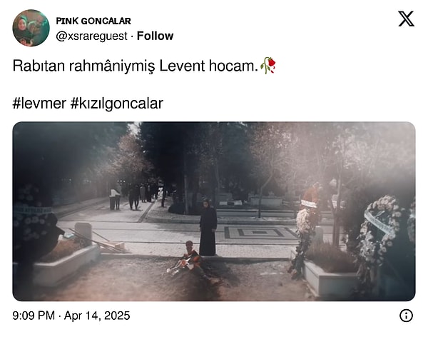
Task: Open the #kızılgoncalar hashtag
Action: pyautogui.click(x=117, y=104)
